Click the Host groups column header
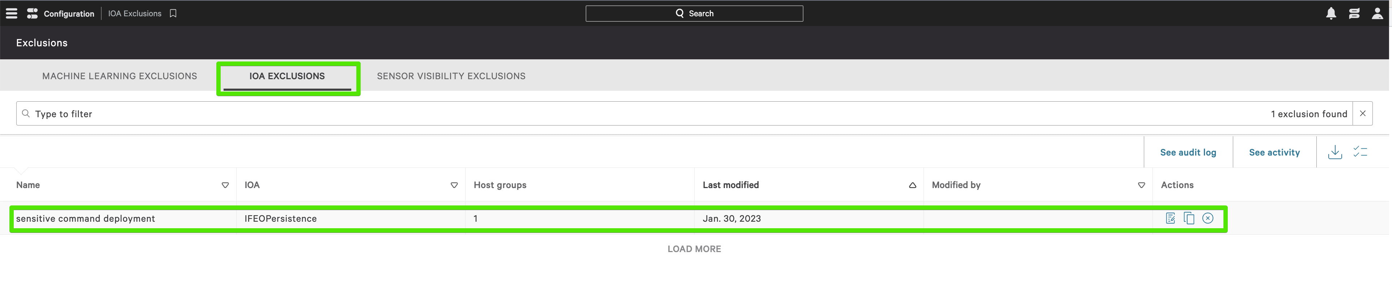 click(x=500, y=185)
